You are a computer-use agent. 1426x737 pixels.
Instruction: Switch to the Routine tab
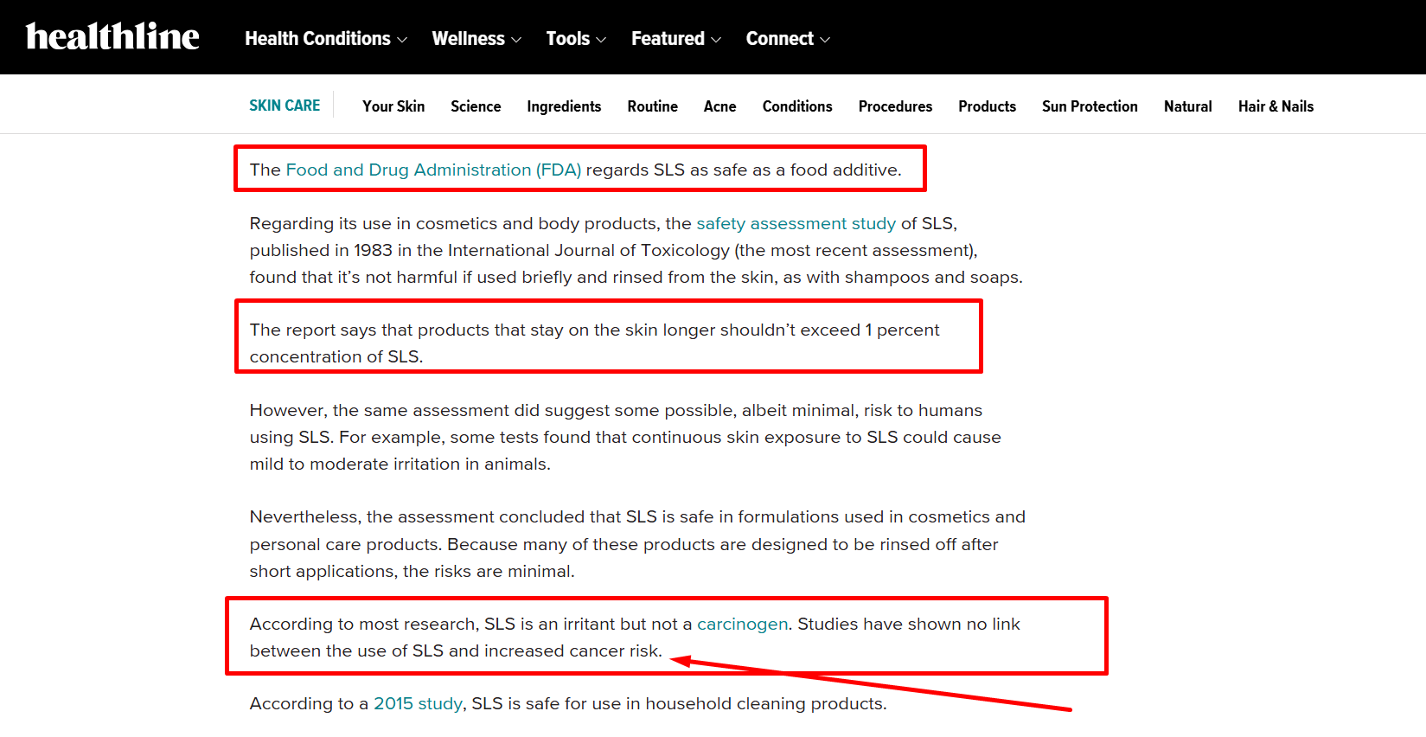click(x=653, y=106)
